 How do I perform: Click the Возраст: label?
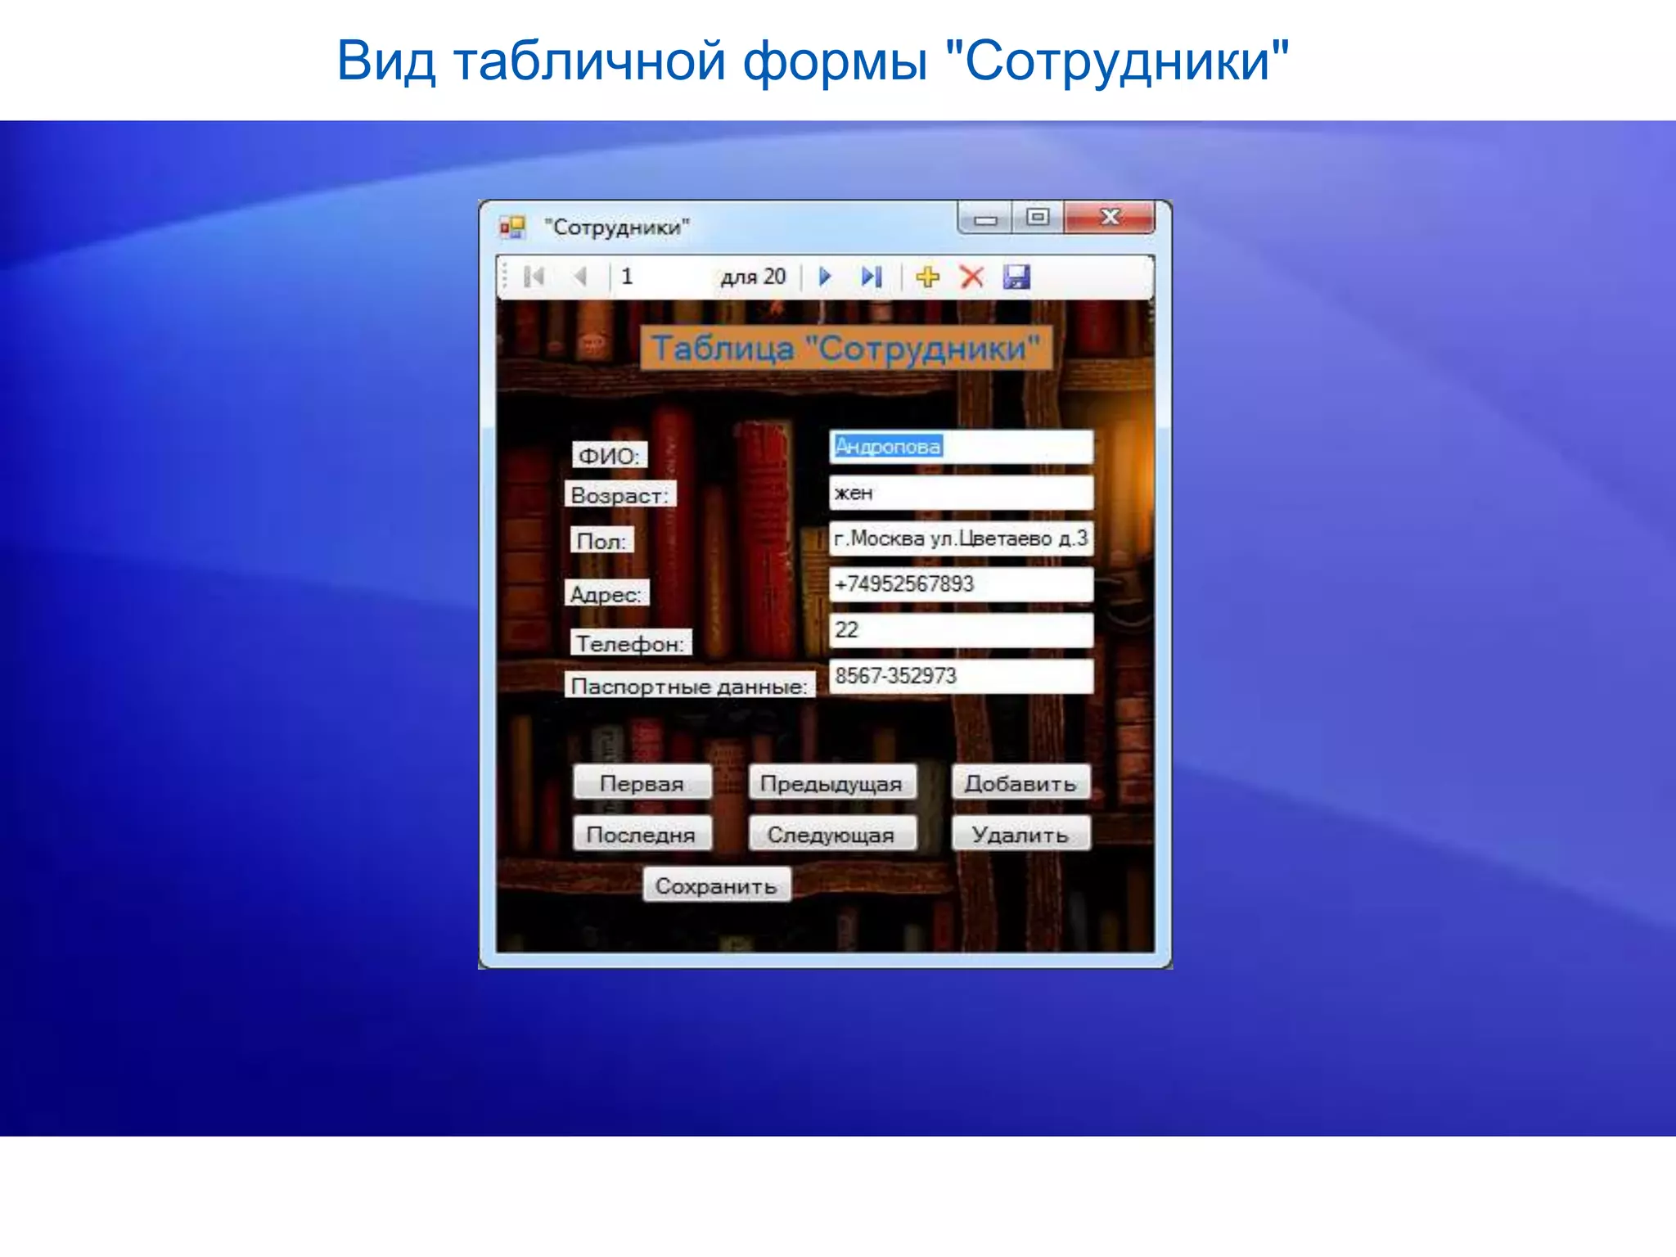pos(620,494)
